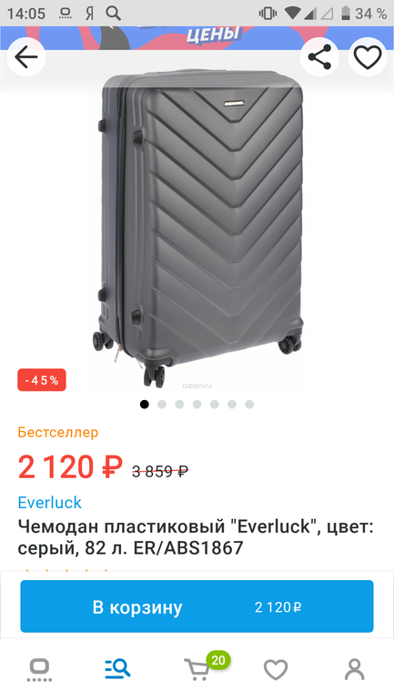Select the second image pagination dot

coord(162,405)
